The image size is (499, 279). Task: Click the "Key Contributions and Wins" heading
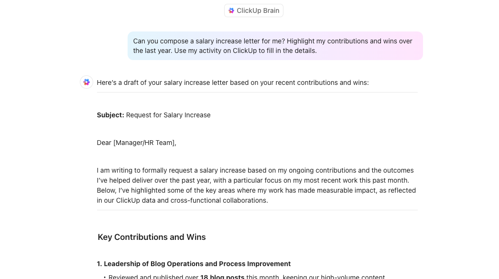152,237
